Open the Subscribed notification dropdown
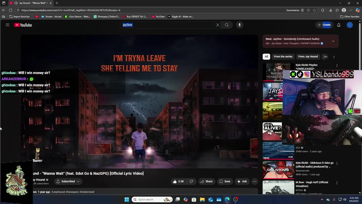Image resolution: width=362 pixels, height=204 pixels. click(x=68, y=181)
